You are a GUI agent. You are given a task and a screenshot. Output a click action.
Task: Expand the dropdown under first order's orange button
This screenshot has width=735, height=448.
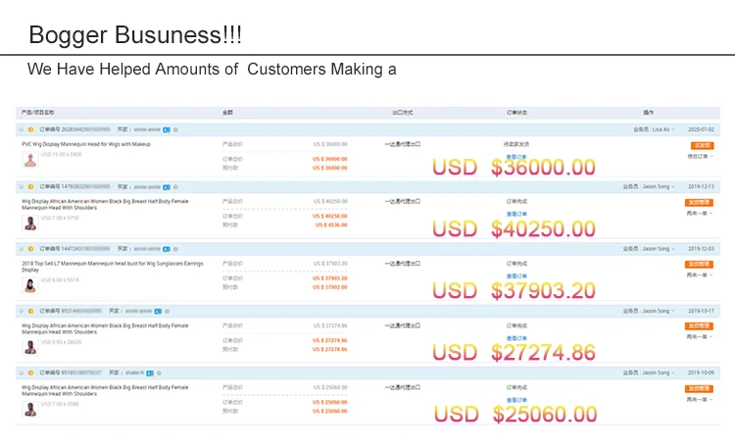pos(700,156)
